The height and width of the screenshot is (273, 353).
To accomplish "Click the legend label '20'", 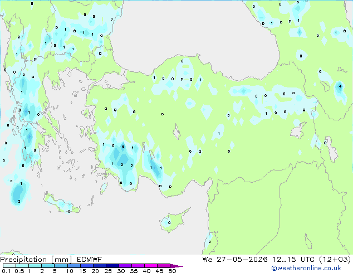I will click(x=95, y=271).
